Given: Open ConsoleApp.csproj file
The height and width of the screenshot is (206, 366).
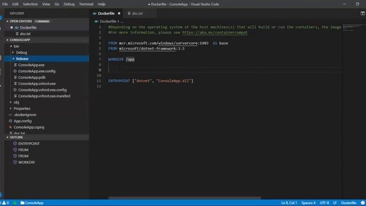Looking at the screenshot, I should pyautogui.click(x=29, y=127).
